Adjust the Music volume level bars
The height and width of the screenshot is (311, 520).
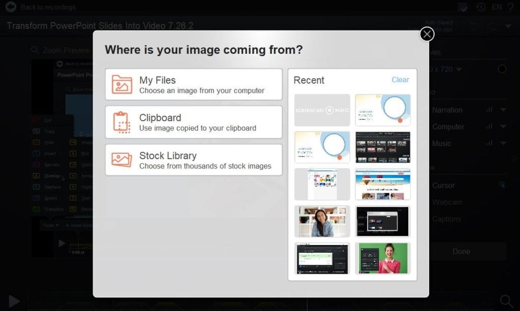(x=489, y=144)
